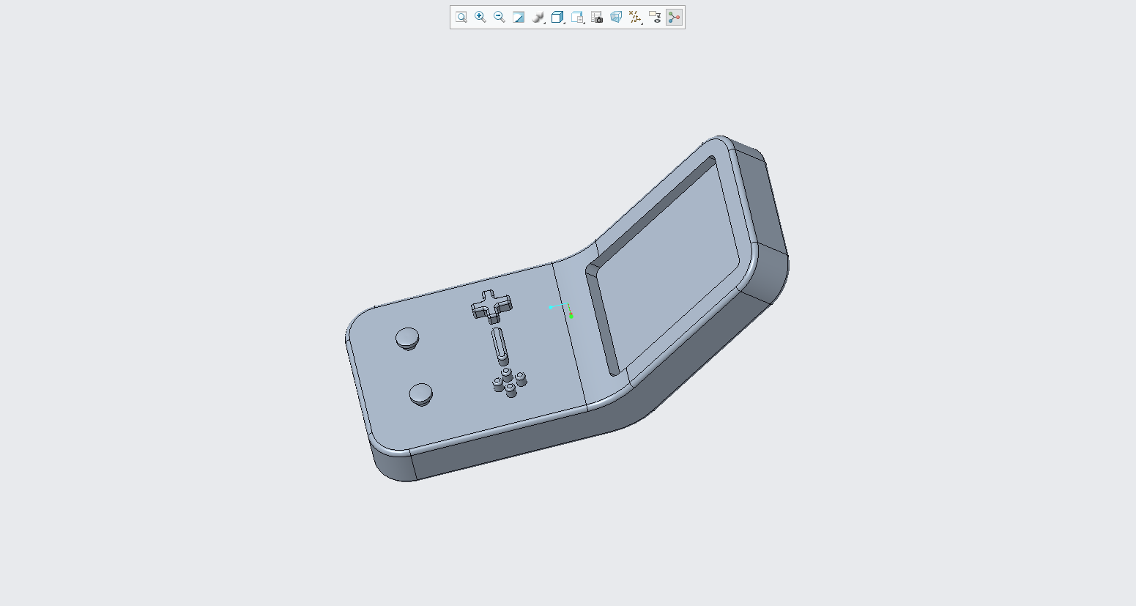Open the Datum Display Filters dropdown
This screenshot has height=606, width=1136.
pyautogui.click(x=636, y=17)
